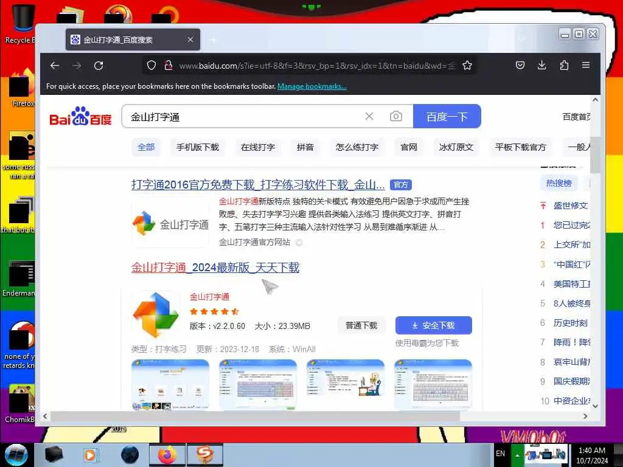Select the 平板下载官方 filter
623x467 pixels.
click(521, 147)
